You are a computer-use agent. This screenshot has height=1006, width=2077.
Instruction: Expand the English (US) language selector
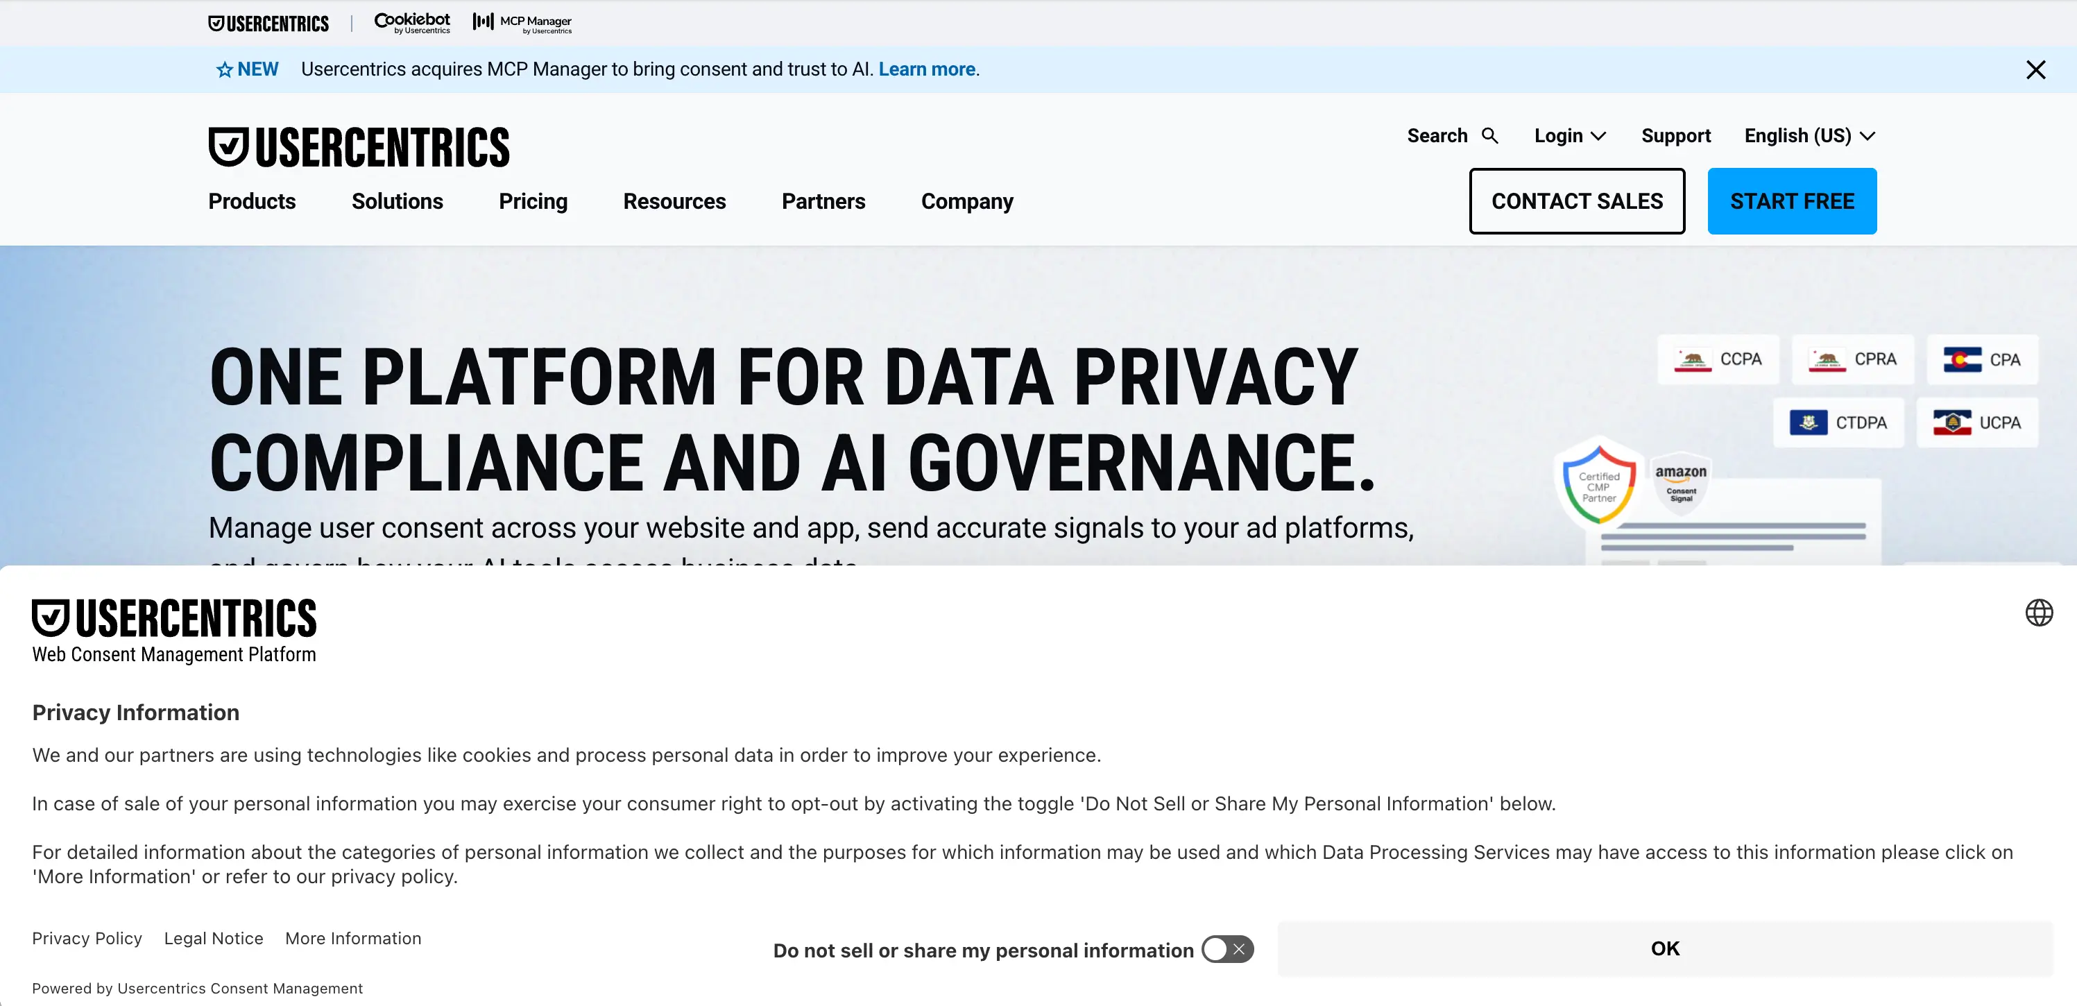click(1809, 135)
